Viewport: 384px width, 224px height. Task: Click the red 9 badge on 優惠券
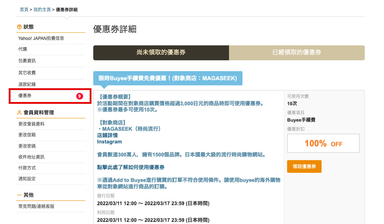(x=79, y=96)
